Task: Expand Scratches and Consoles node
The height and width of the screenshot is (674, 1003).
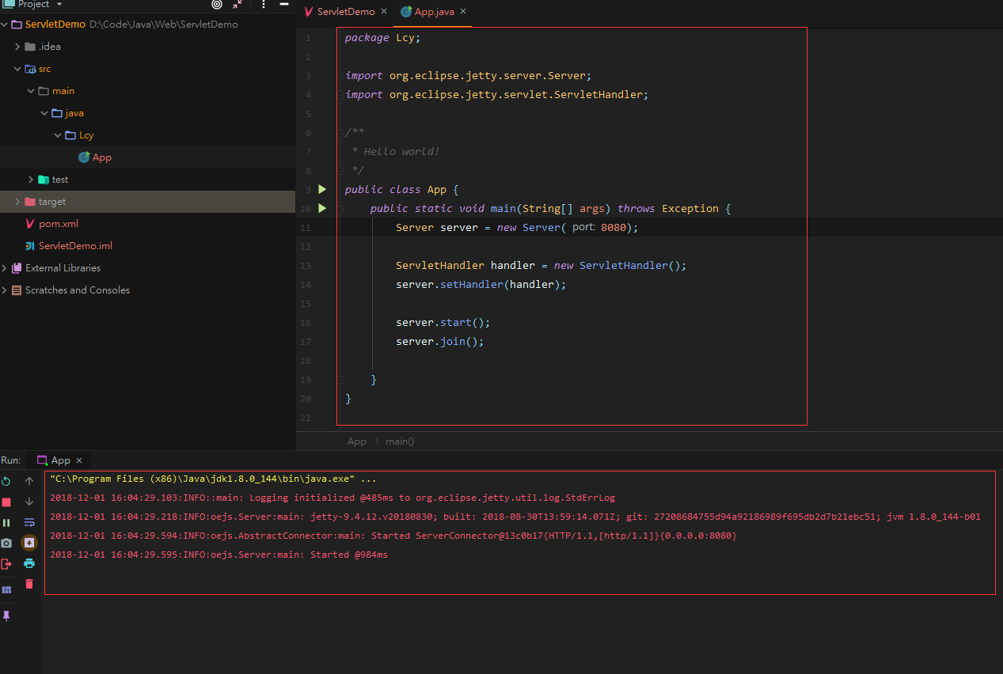Action: click(5, 290)
